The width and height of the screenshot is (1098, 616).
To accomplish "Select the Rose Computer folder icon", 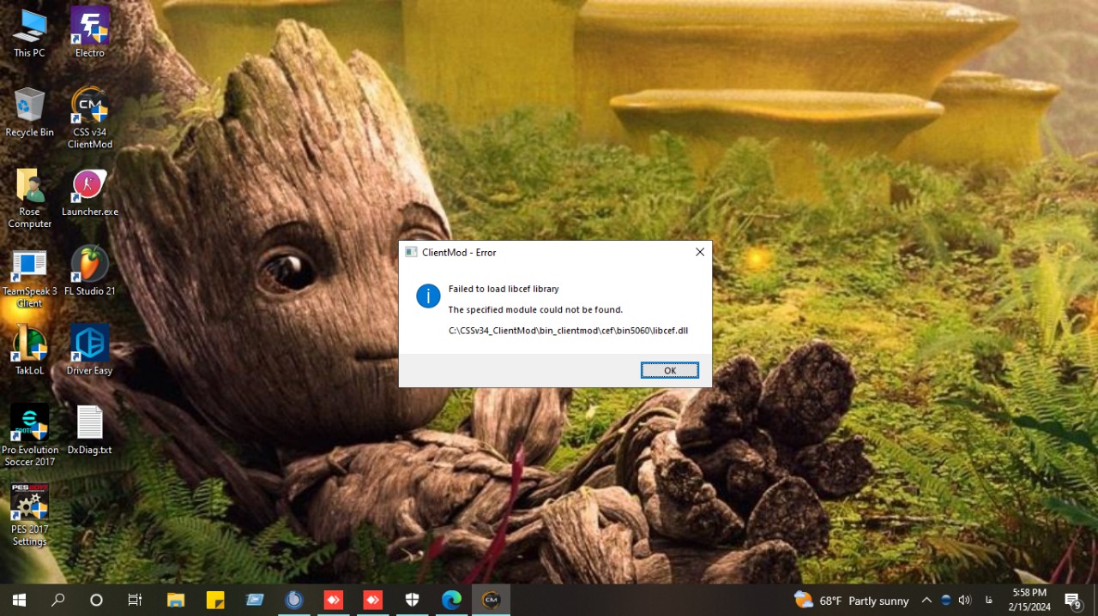I will tap(29, 199).
